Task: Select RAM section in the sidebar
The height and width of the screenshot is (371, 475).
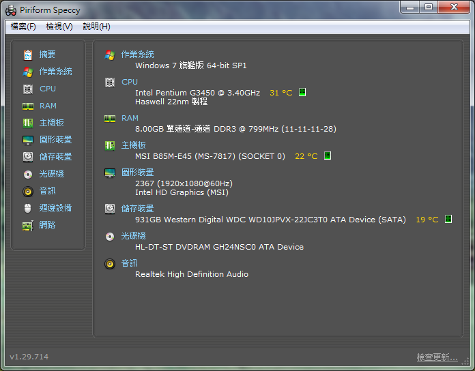Action: tap(48, 106)
